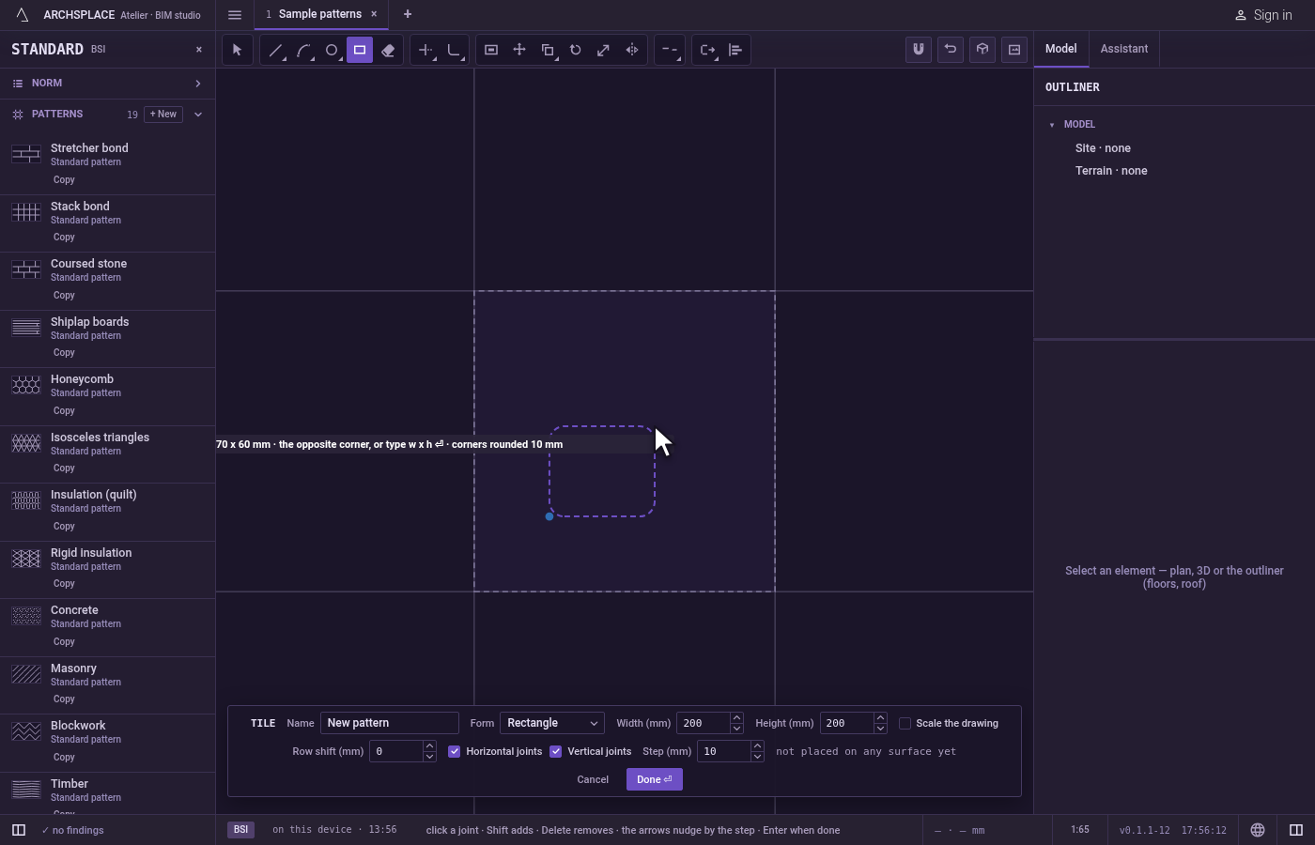Increase the Height value with up arrow
The width and height of the screenshot is (1315, 845).
[880, 718]
